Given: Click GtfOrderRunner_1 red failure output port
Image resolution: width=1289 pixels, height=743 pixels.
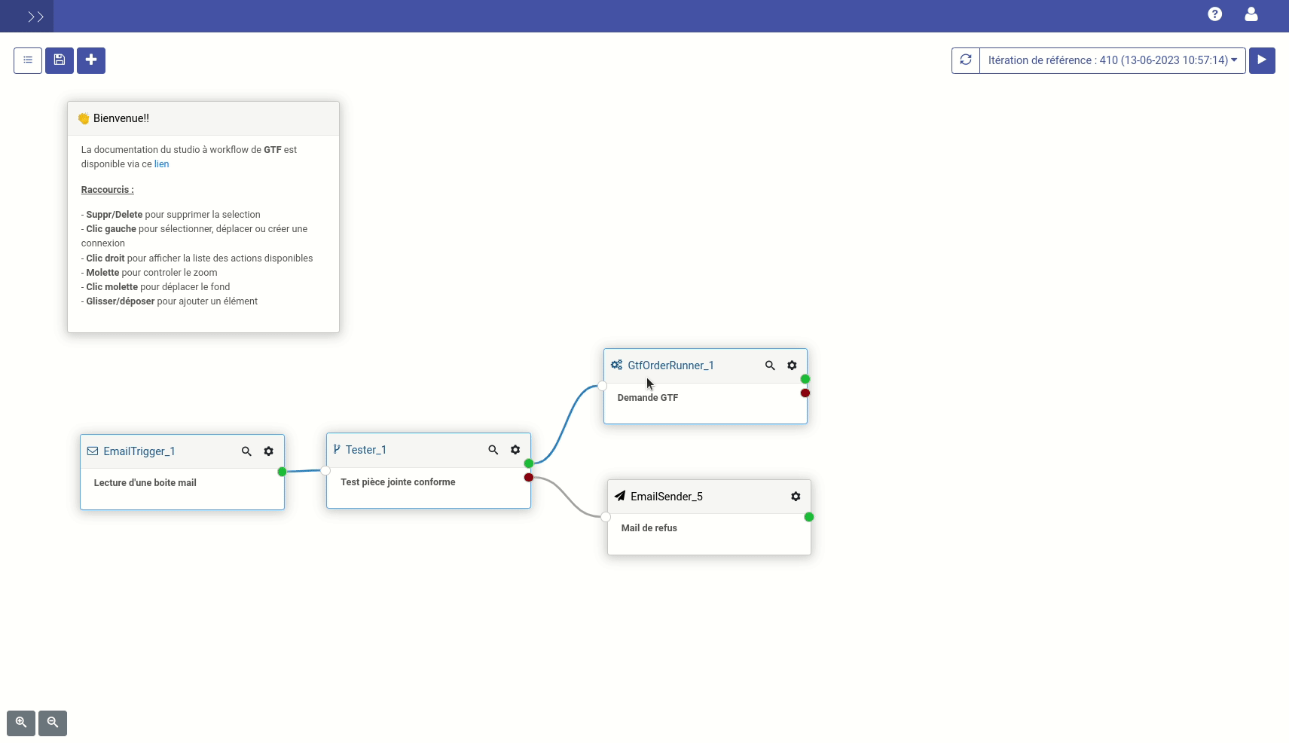Looking at the screenshot, I should pyautogui.click(x=805, y=393).
